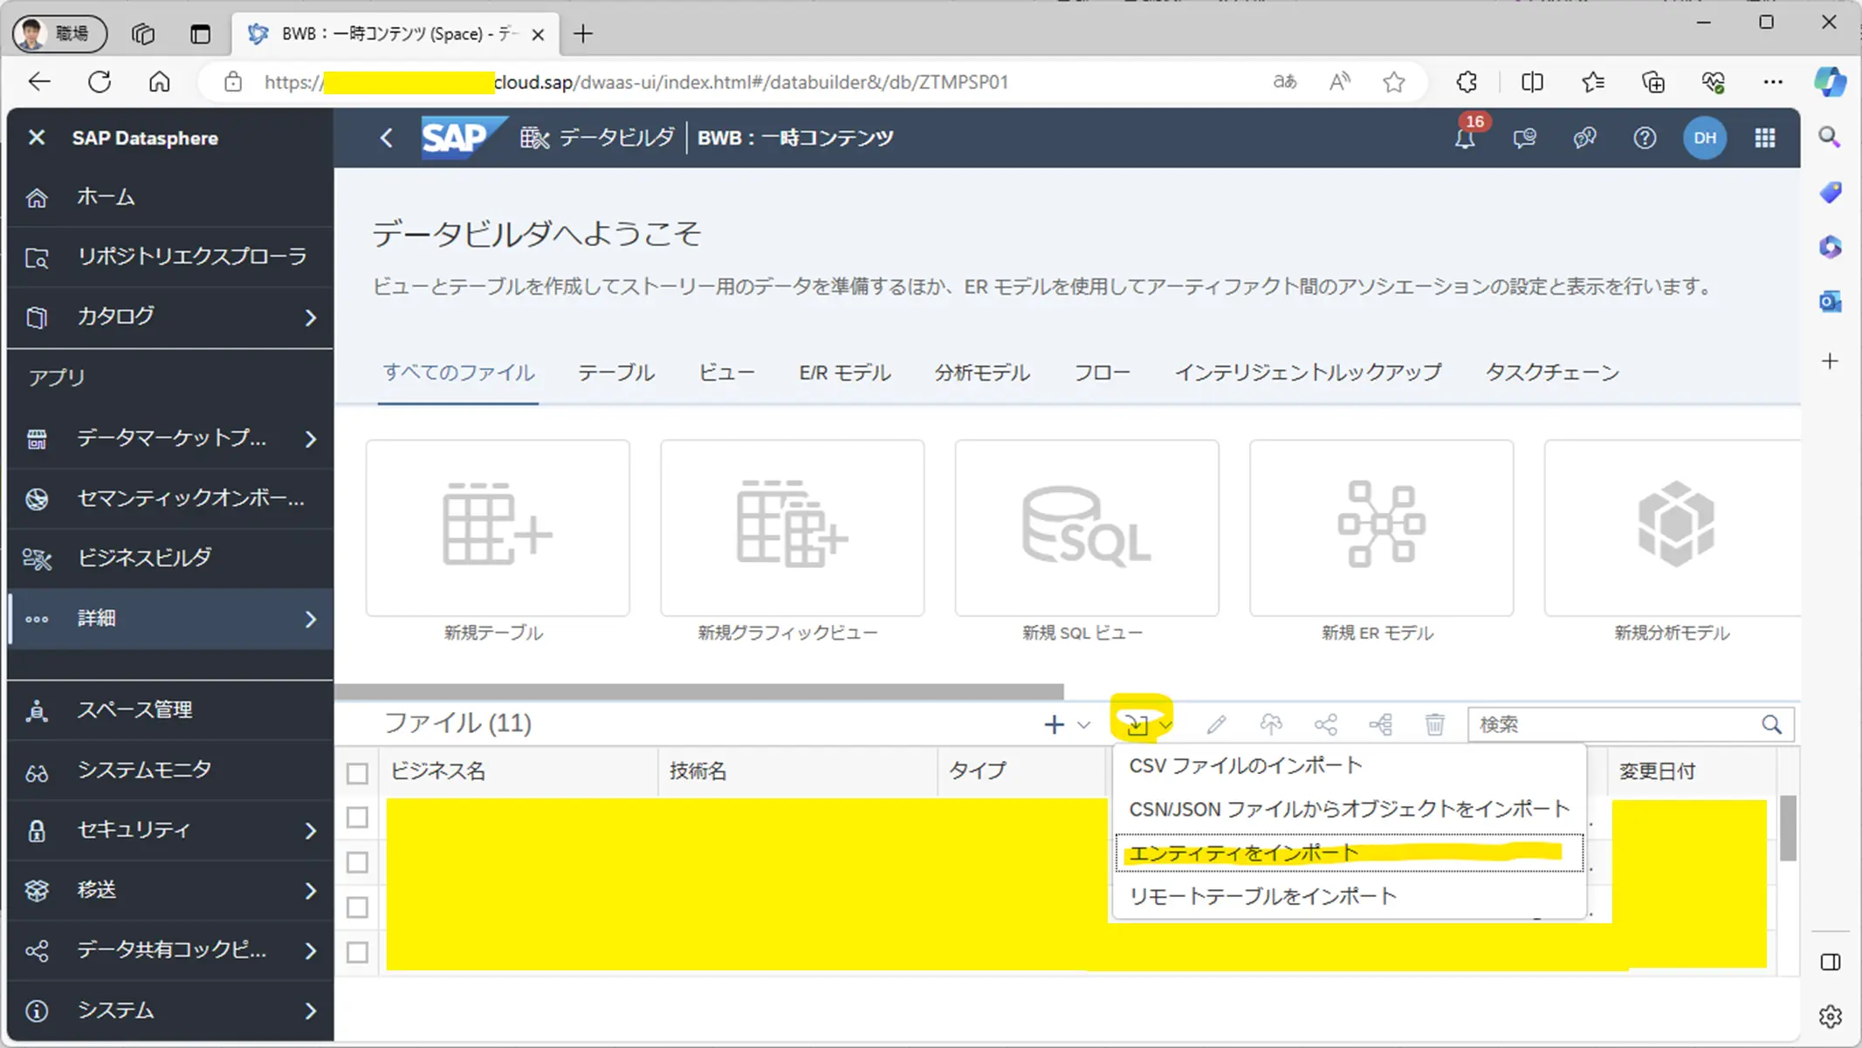This screenshot has width=1862, height=1048.
Task: Check the third file row checkbox
Action: (357, 908)
